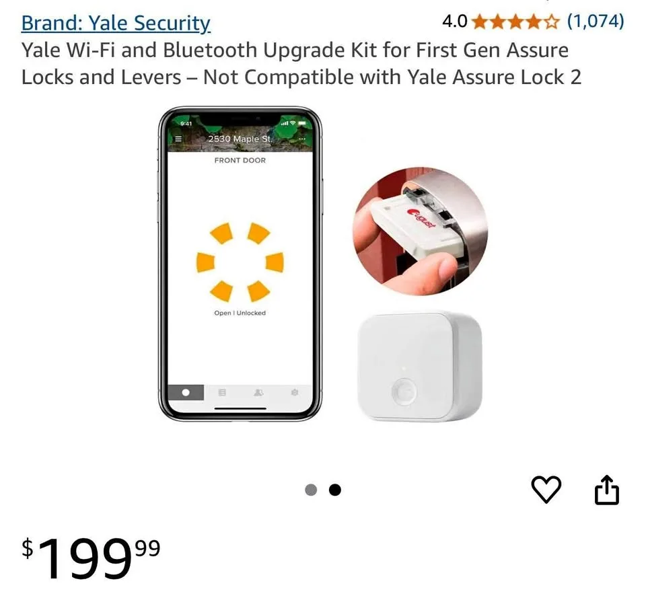This screenshot has height=602, width=646.
Task: Tap the share icon
Action: pos(607,489)
